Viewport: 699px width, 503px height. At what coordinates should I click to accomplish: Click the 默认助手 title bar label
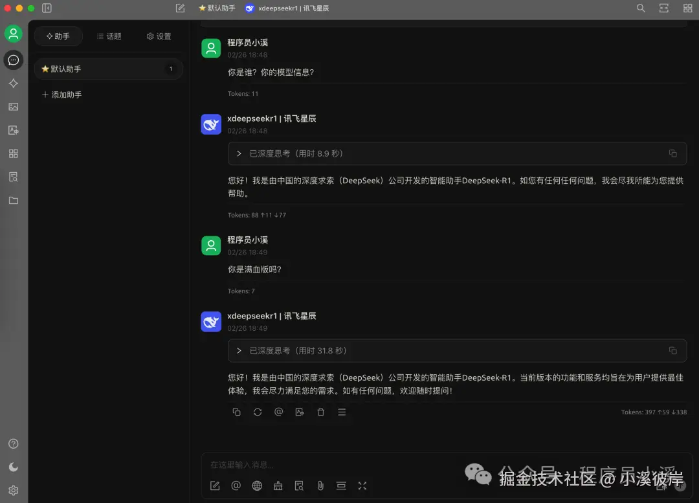tap(217, 8)
